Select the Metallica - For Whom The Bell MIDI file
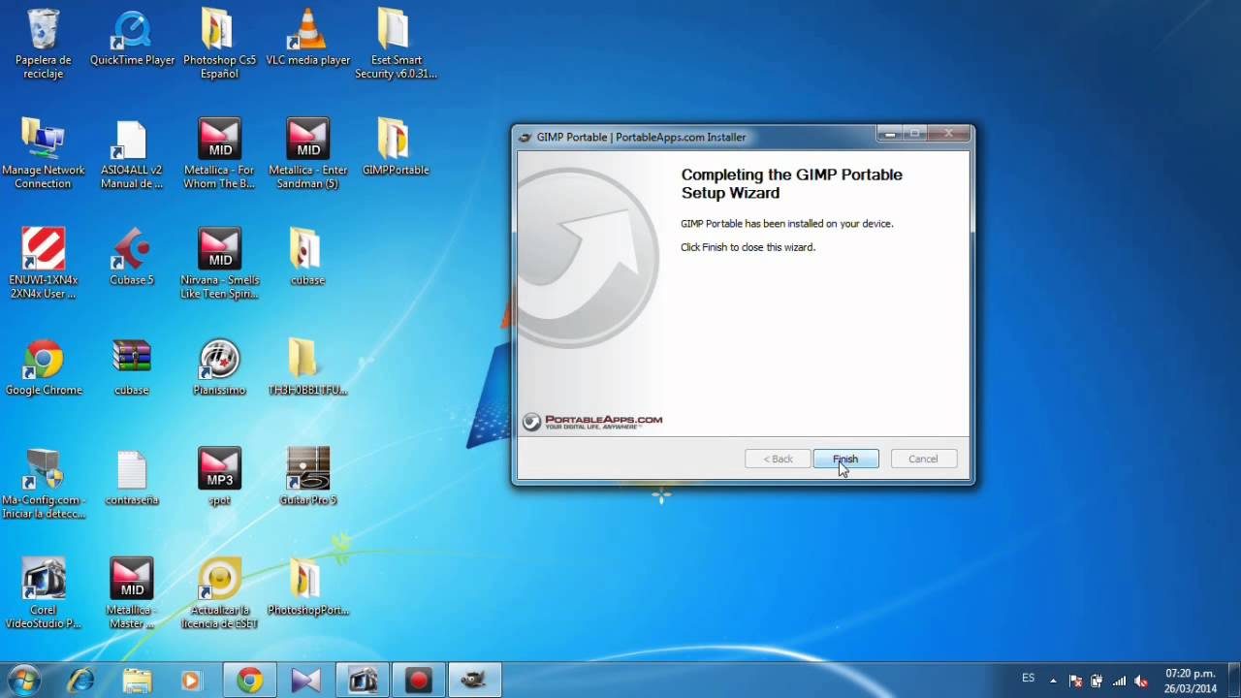The width and height of the screenshot is (1241, 698). (219, 155)
